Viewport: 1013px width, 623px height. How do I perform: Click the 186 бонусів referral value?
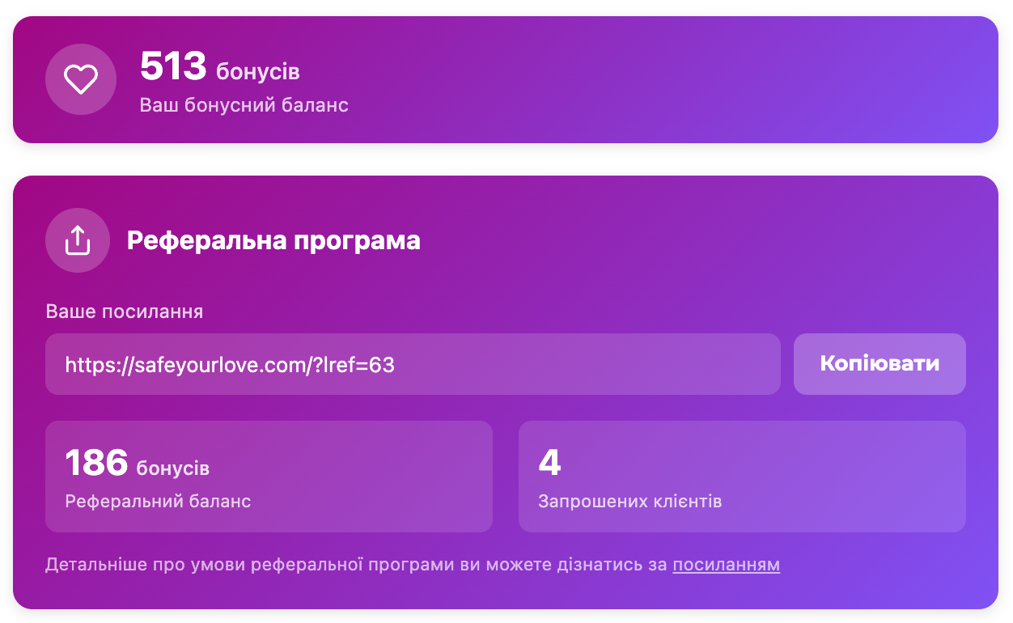[138, 464]
